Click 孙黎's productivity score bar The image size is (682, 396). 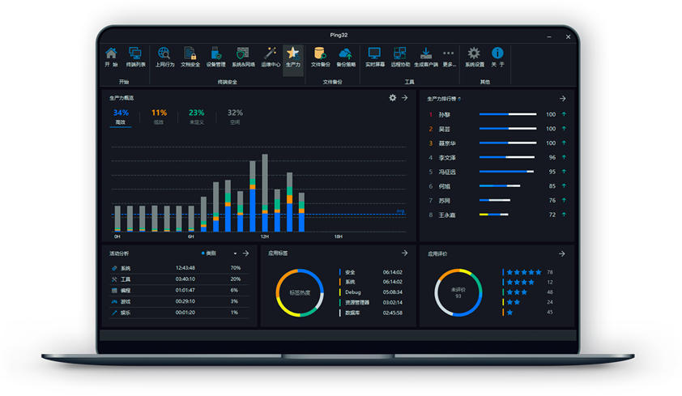[507, 115]
